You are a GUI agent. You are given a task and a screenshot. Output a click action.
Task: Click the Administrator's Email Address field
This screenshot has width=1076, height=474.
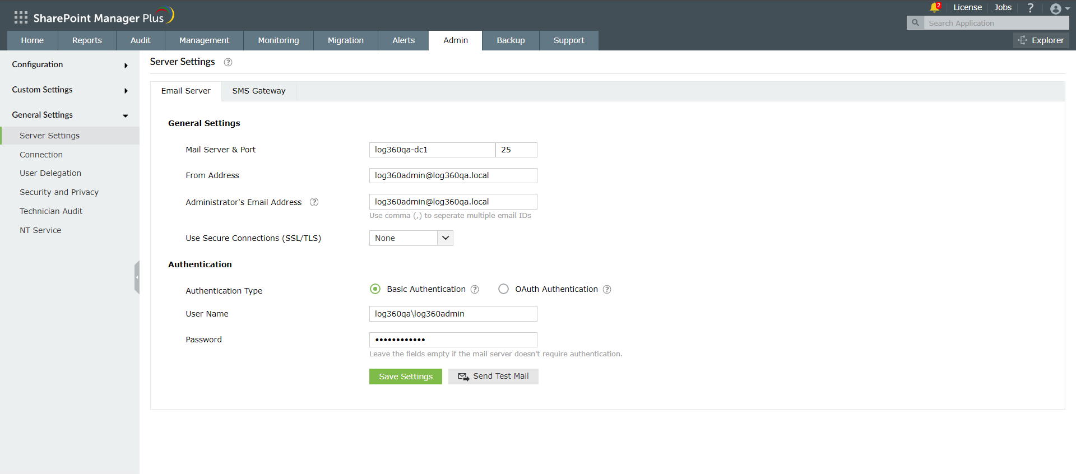[x=453, y=202]
